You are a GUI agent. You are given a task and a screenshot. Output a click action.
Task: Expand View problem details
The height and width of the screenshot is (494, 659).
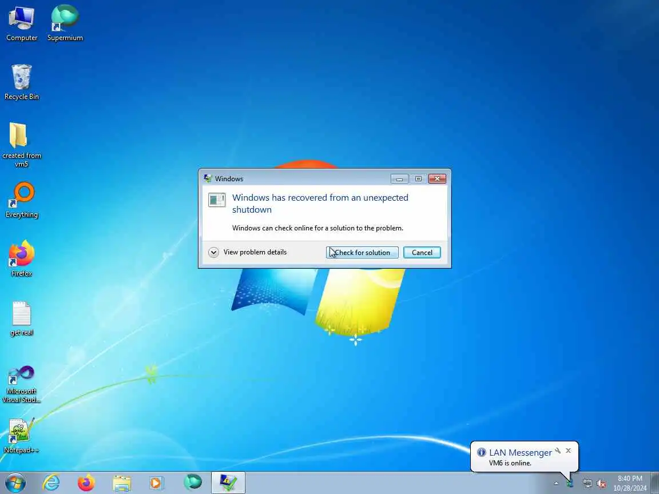pos(248,252)
